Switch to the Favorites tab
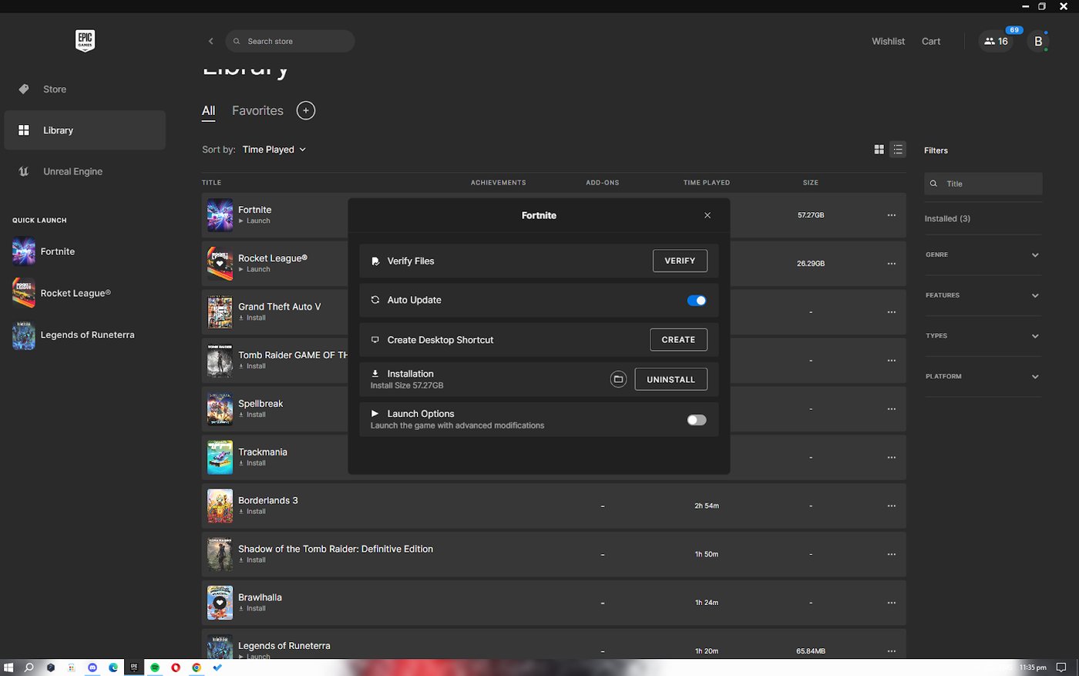Screen dimensions: 1079x676 [257, 110]
